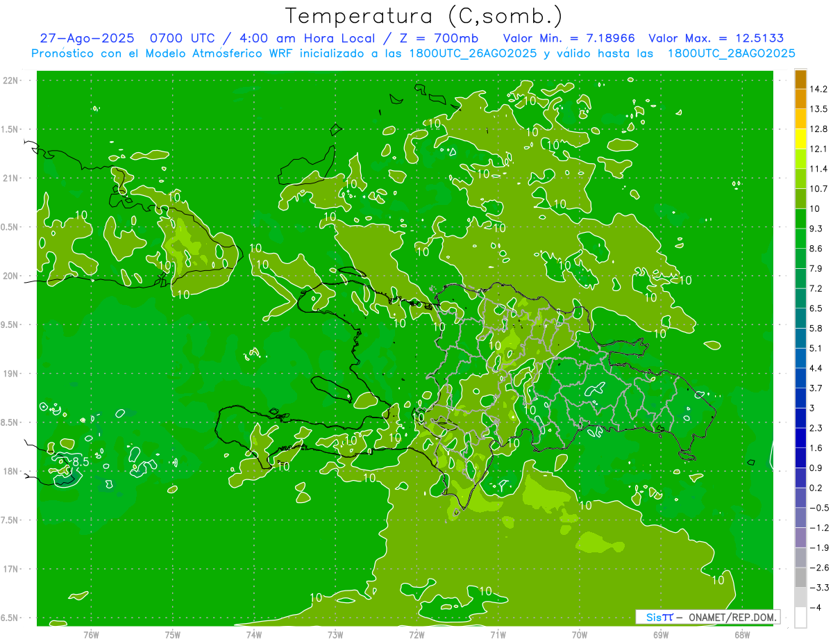Click the '21N' latitude label
The width and height of the screenshot is (833, 644).
[10, 179]
